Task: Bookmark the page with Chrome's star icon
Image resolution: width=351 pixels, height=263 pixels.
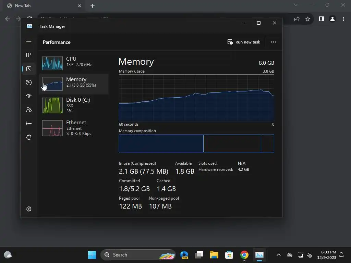Action: (x=308, y=19)
